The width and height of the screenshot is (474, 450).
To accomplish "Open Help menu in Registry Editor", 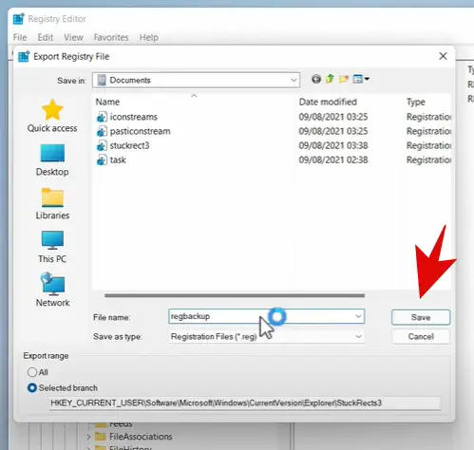I will (x=149, y=37).
